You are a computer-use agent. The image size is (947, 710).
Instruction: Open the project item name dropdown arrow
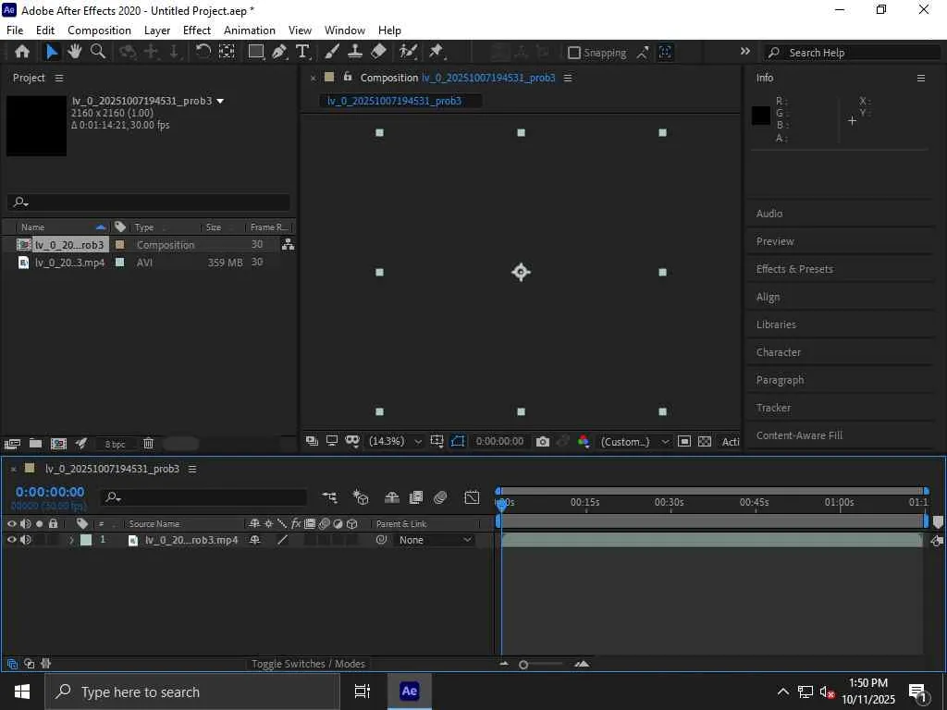pos(220,101)
